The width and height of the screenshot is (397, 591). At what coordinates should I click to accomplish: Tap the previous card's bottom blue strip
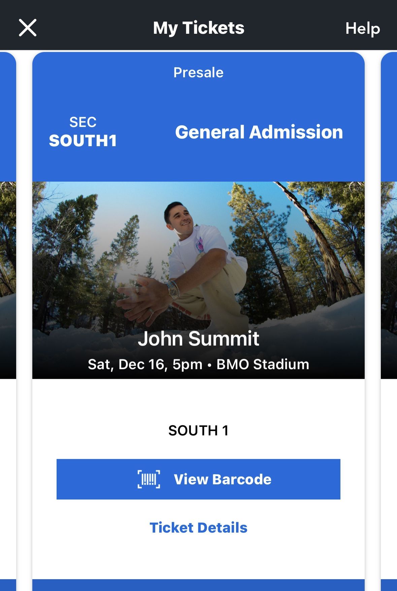pyautogui.click(x=7, y=586)
